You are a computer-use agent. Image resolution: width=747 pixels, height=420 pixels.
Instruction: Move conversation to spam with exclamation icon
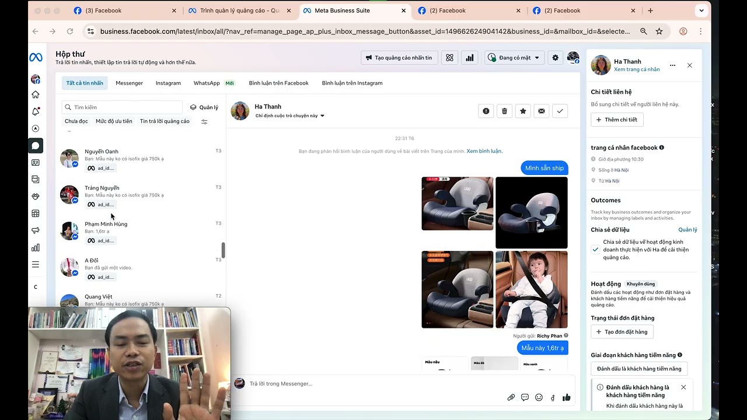(486, 111)
